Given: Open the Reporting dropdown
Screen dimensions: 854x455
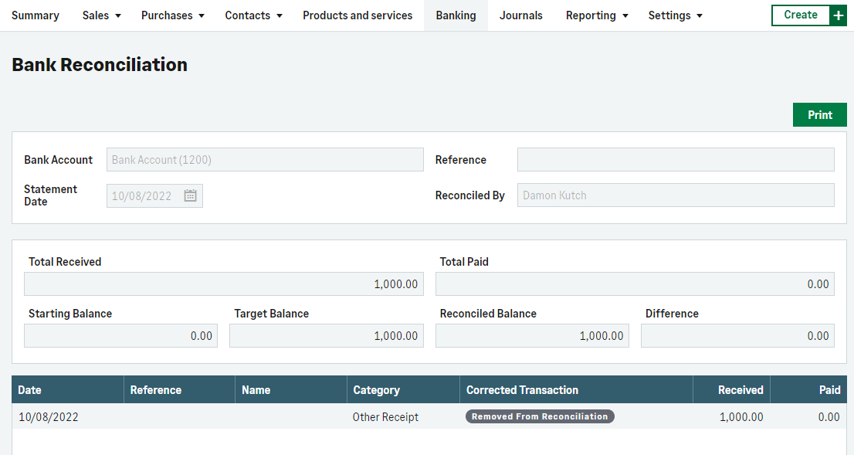Looking at the screenshot, I should pyautogui.click(x=596, y=15).
